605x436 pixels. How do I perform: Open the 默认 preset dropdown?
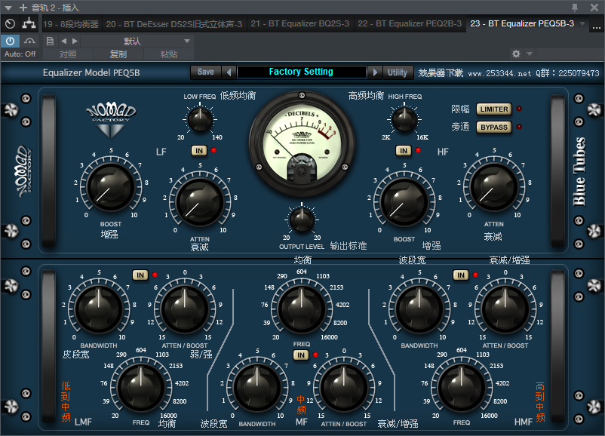click(x=137, y=41)
